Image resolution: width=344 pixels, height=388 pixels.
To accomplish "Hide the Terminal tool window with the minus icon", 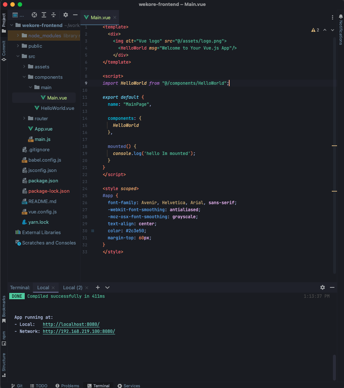I will point(332,287).
